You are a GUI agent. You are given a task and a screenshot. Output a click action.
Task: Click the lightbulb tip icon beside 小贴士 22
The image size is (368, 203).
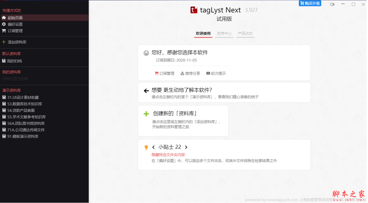[146, 147]
